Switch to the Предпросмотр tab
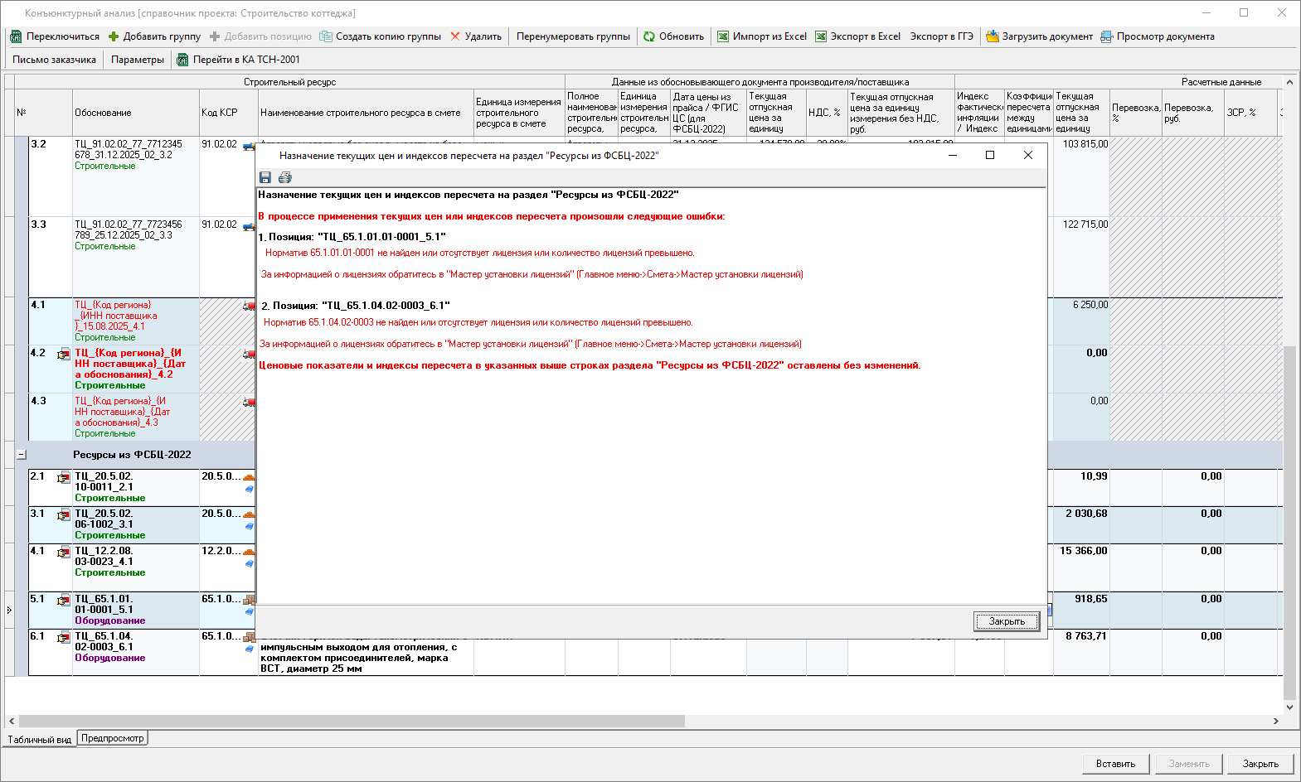This screenshot has width=1301, height=782. coord(113,738)
